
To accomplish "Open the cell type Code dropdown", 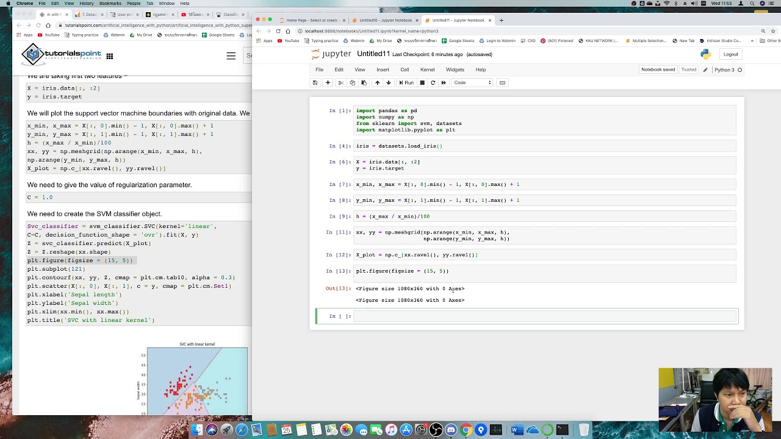I will (x=472, y=82).
